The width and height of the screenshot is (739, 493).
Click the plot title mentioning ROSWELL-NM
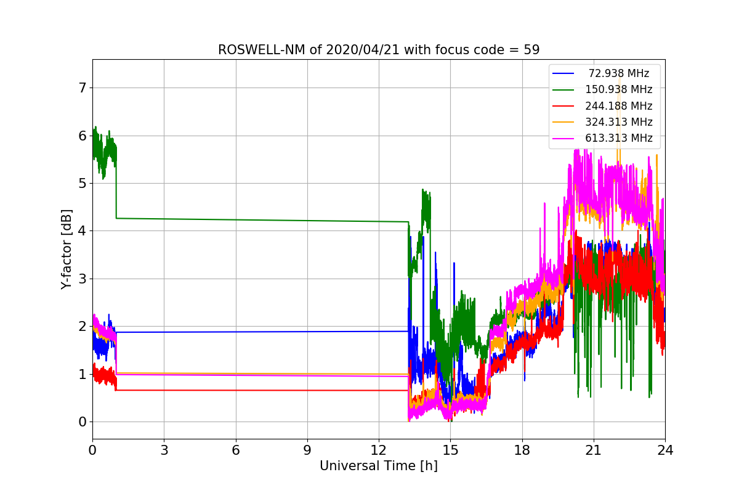379,50
